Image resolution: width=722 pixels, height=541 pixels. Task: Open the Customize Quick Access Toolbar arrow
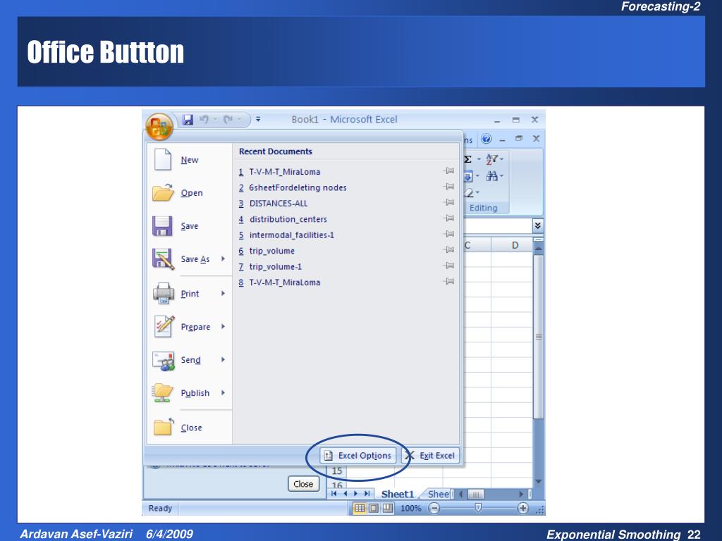(x=258, y=119)
